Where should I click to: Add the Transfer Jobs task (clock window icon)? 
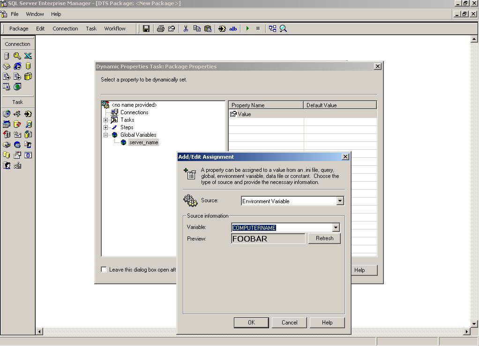[28, 155]
